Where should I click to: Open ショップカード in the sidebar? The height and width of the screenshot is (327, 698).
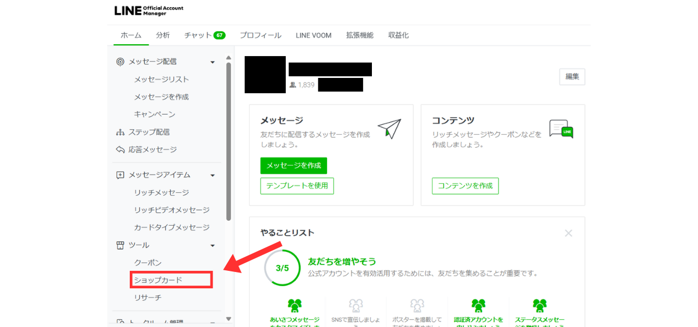click(171, 280)
